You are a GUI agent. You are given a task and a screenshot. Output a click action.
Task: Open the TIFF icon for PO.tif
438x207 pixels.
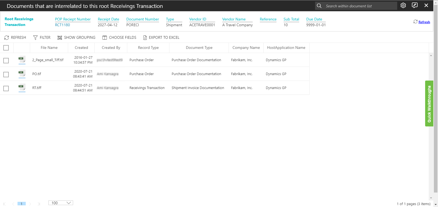[x=22, y=73]
